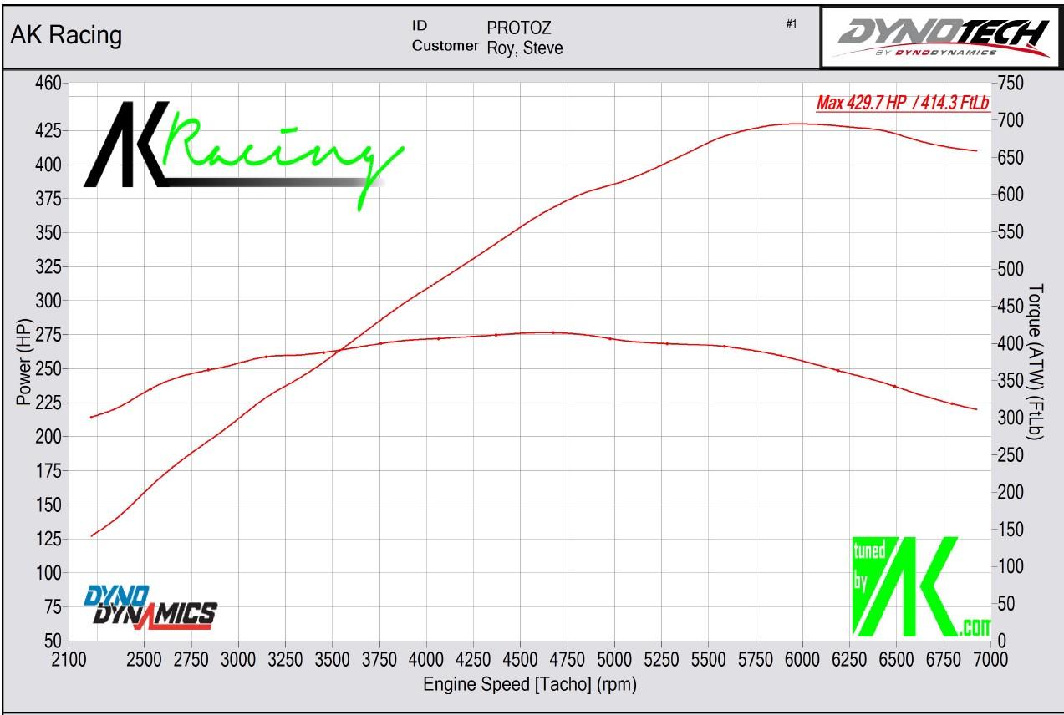Click the Dyno Dynamics logo

150,607
